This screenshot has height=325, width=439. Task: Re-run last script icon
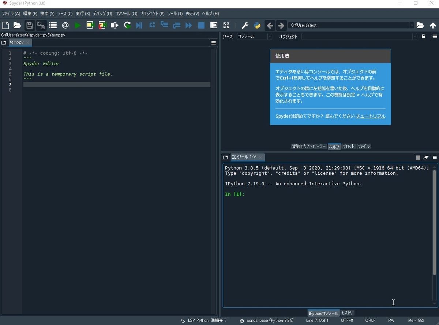click(x=127, y=25)
